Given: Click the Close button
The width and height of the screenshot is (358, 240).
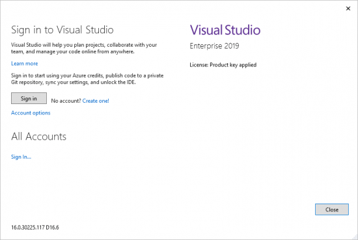Looking at the screenshot, I should (x=332, y=209).
